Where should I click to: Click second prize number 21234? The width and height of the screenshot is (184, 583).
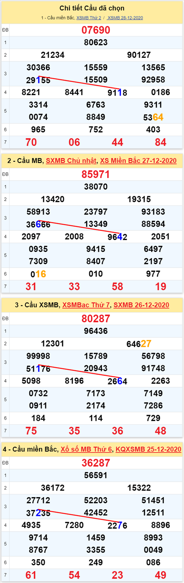click(x=53, y=55)
